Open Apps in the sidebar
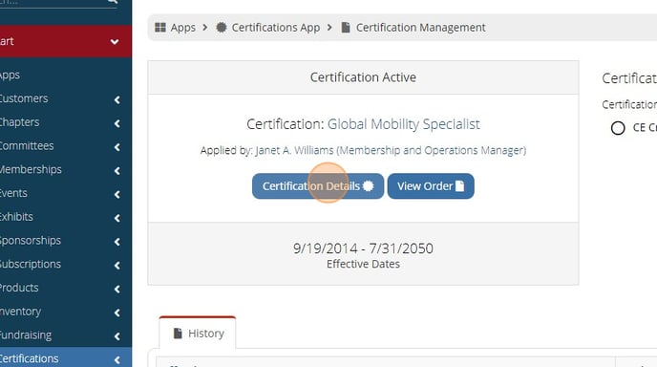The width and height of the screenshot is (657, 367). click(11, 76)
